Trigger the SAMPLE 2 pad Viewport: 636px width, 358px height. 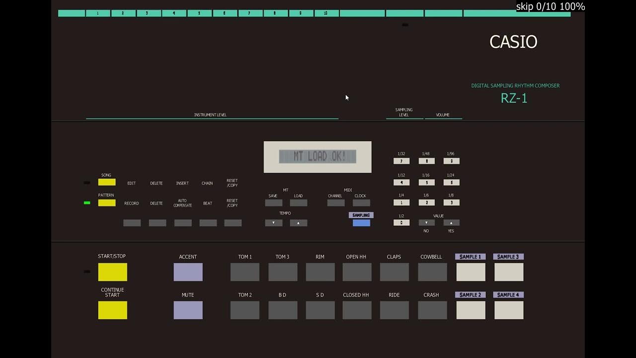(471, 310)
